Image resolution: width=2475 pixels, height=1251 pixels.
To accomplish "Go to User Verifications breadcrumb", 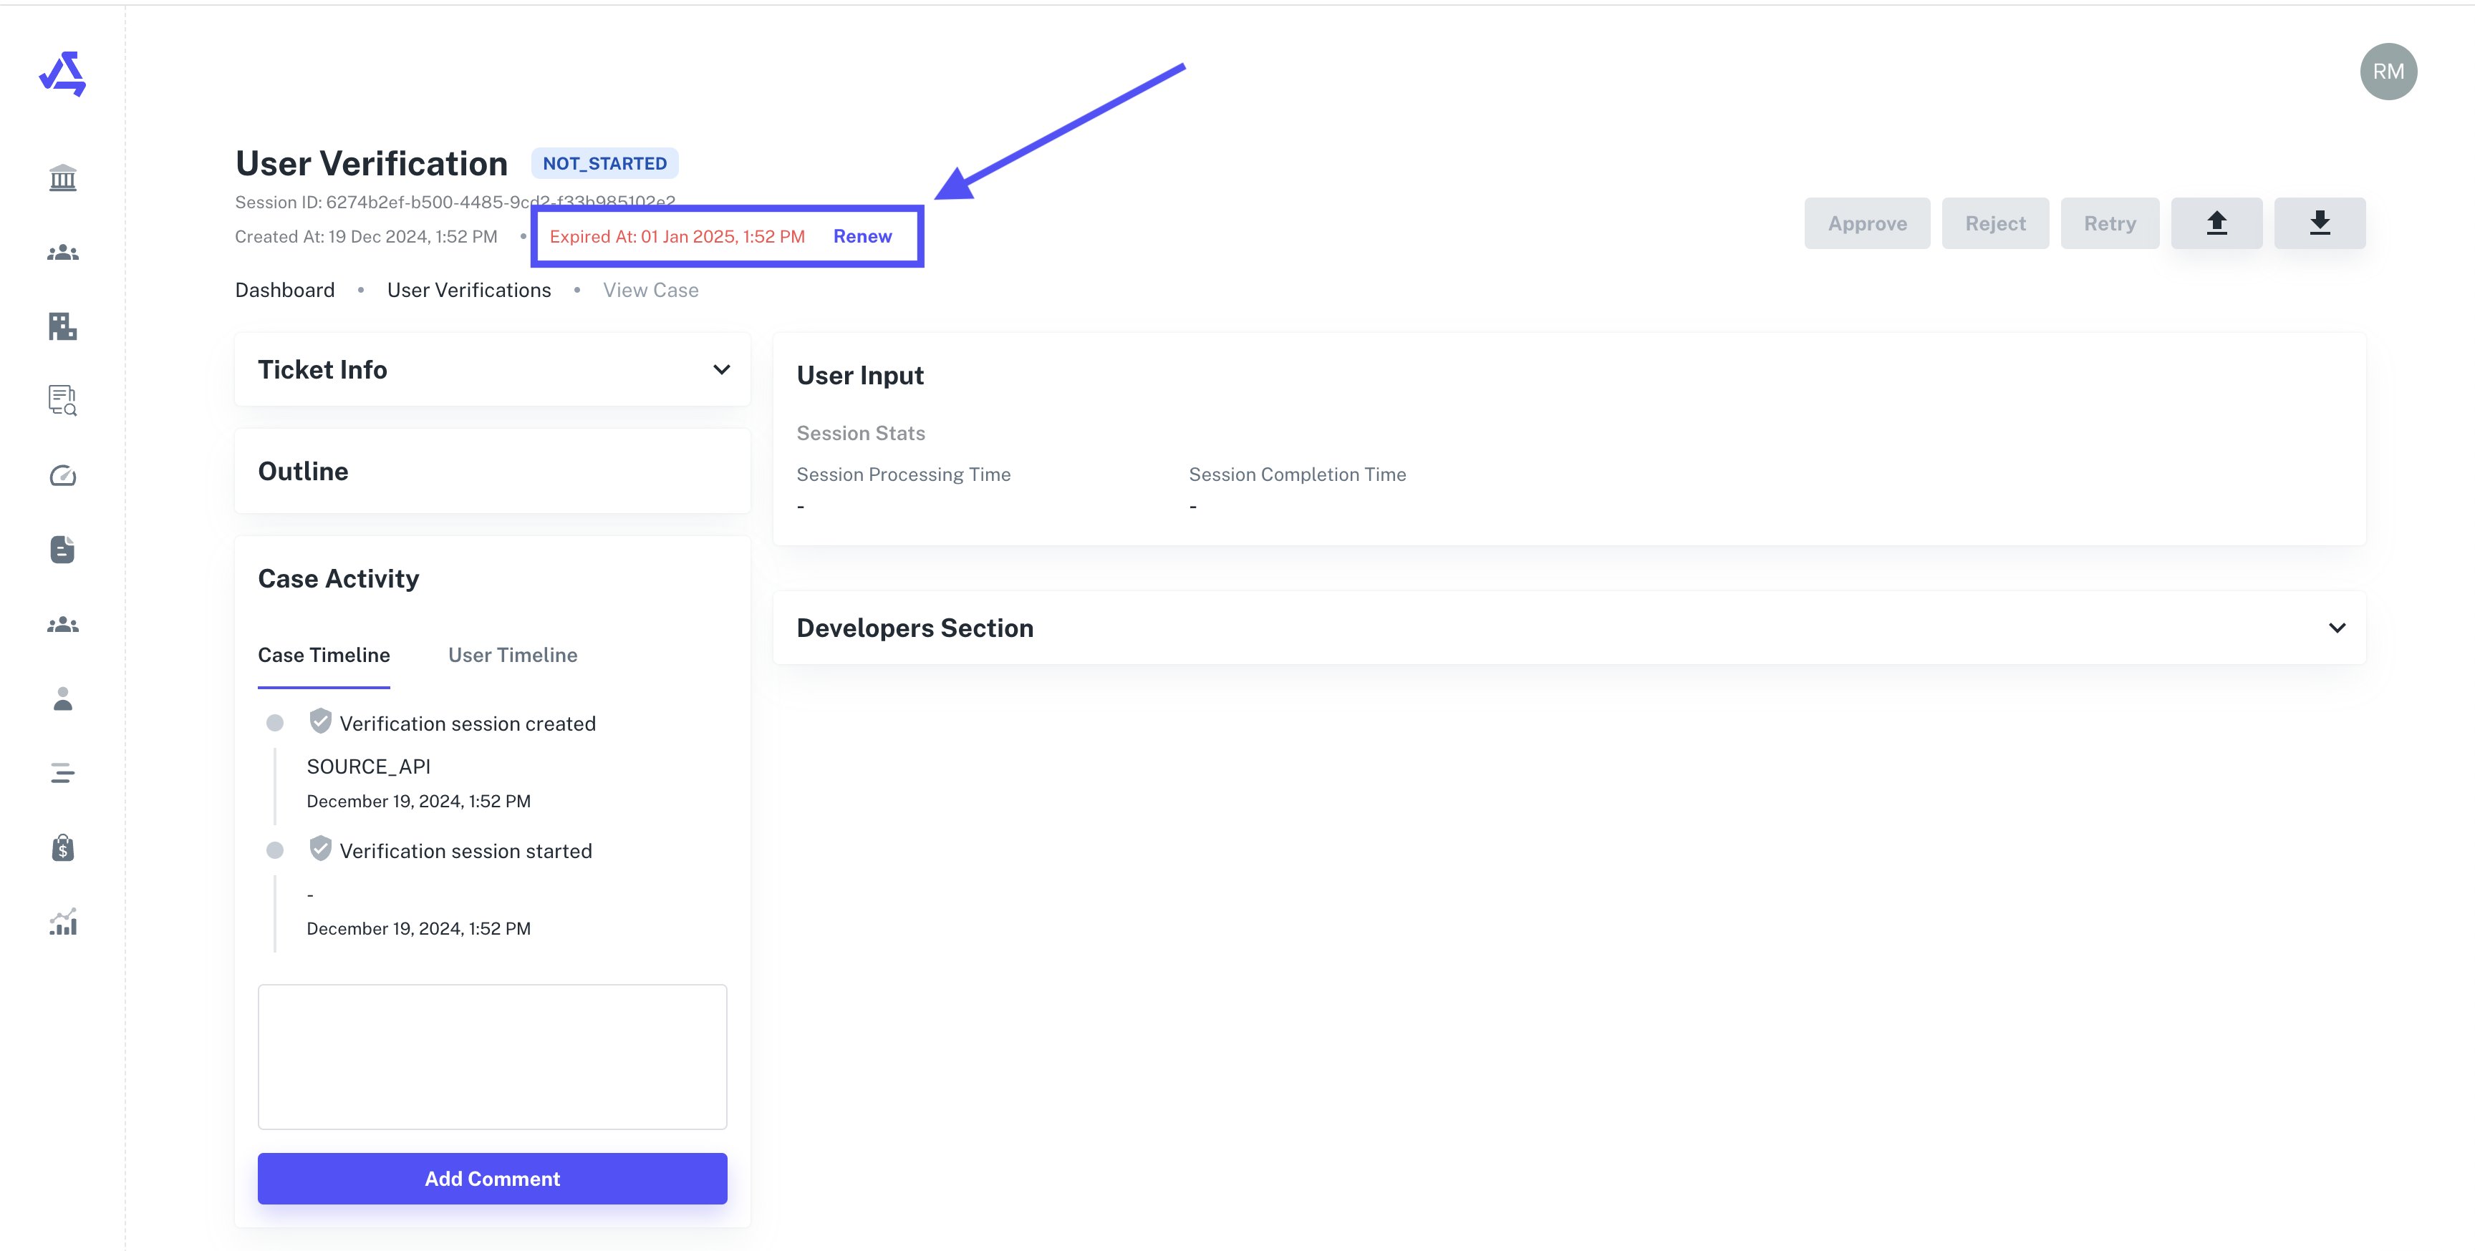I will click(x=469, y=290).
